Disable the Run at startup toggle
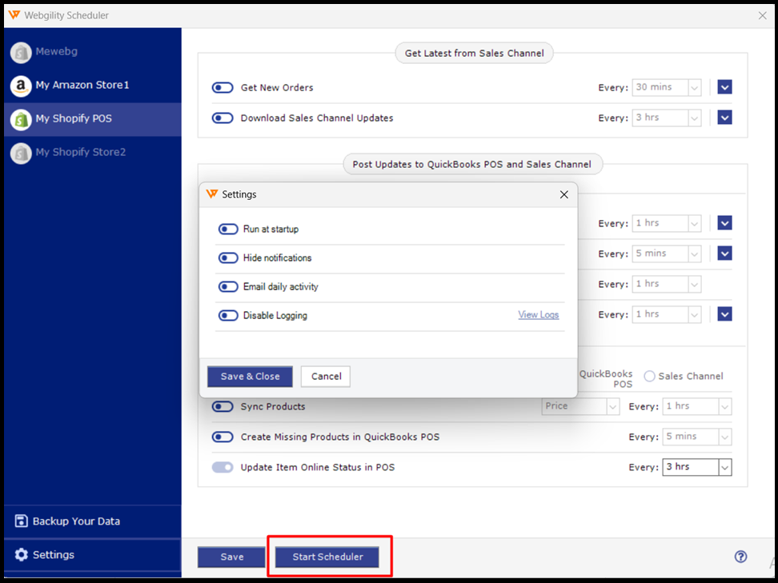Screen dimensions: 778x583 point(228,228)
